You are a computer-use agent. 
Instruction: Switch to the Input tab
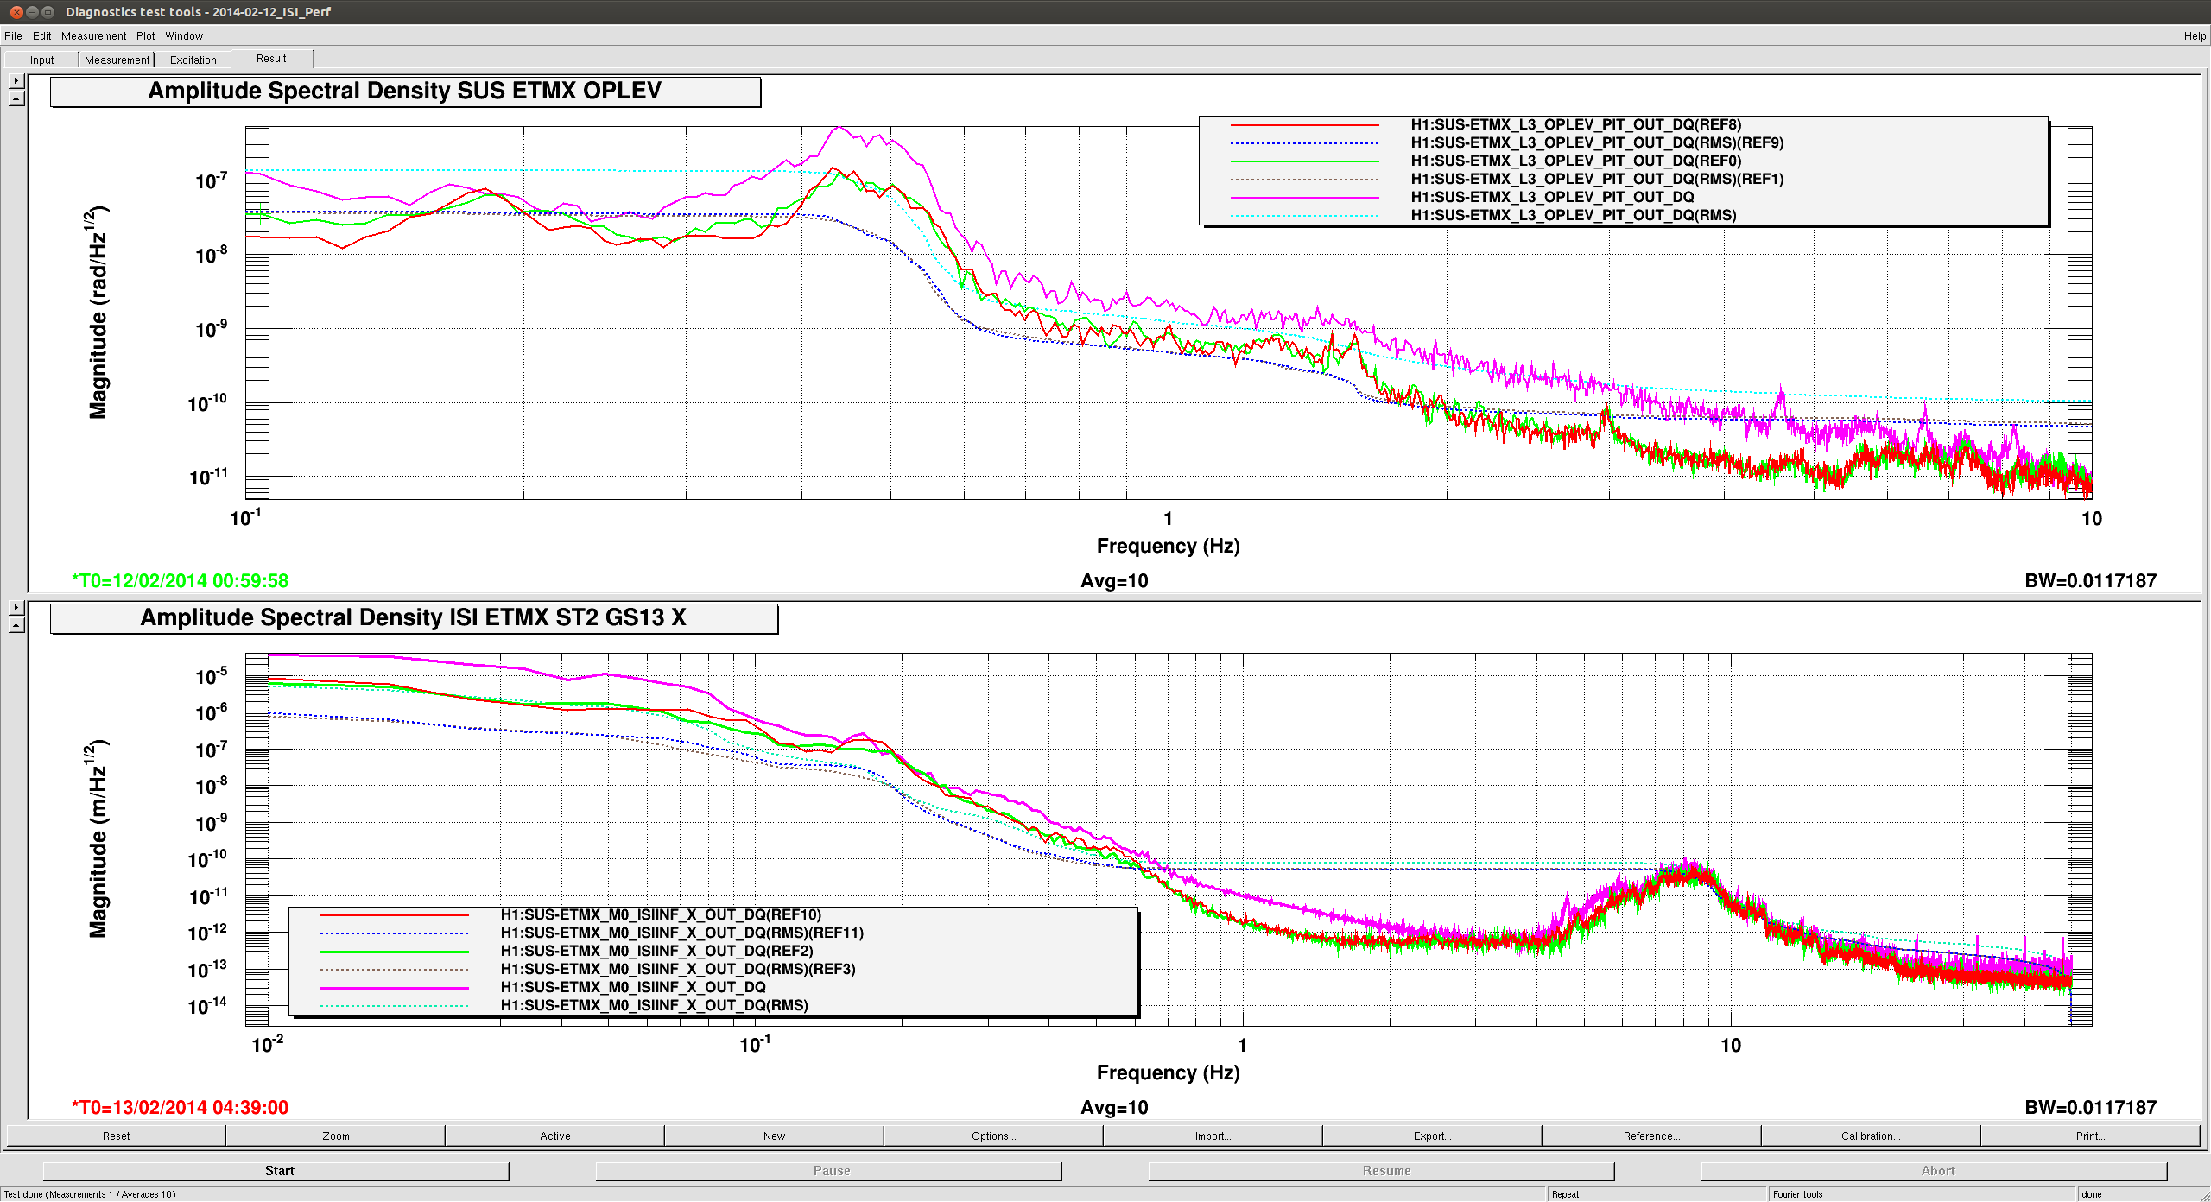tap(41, 60)
